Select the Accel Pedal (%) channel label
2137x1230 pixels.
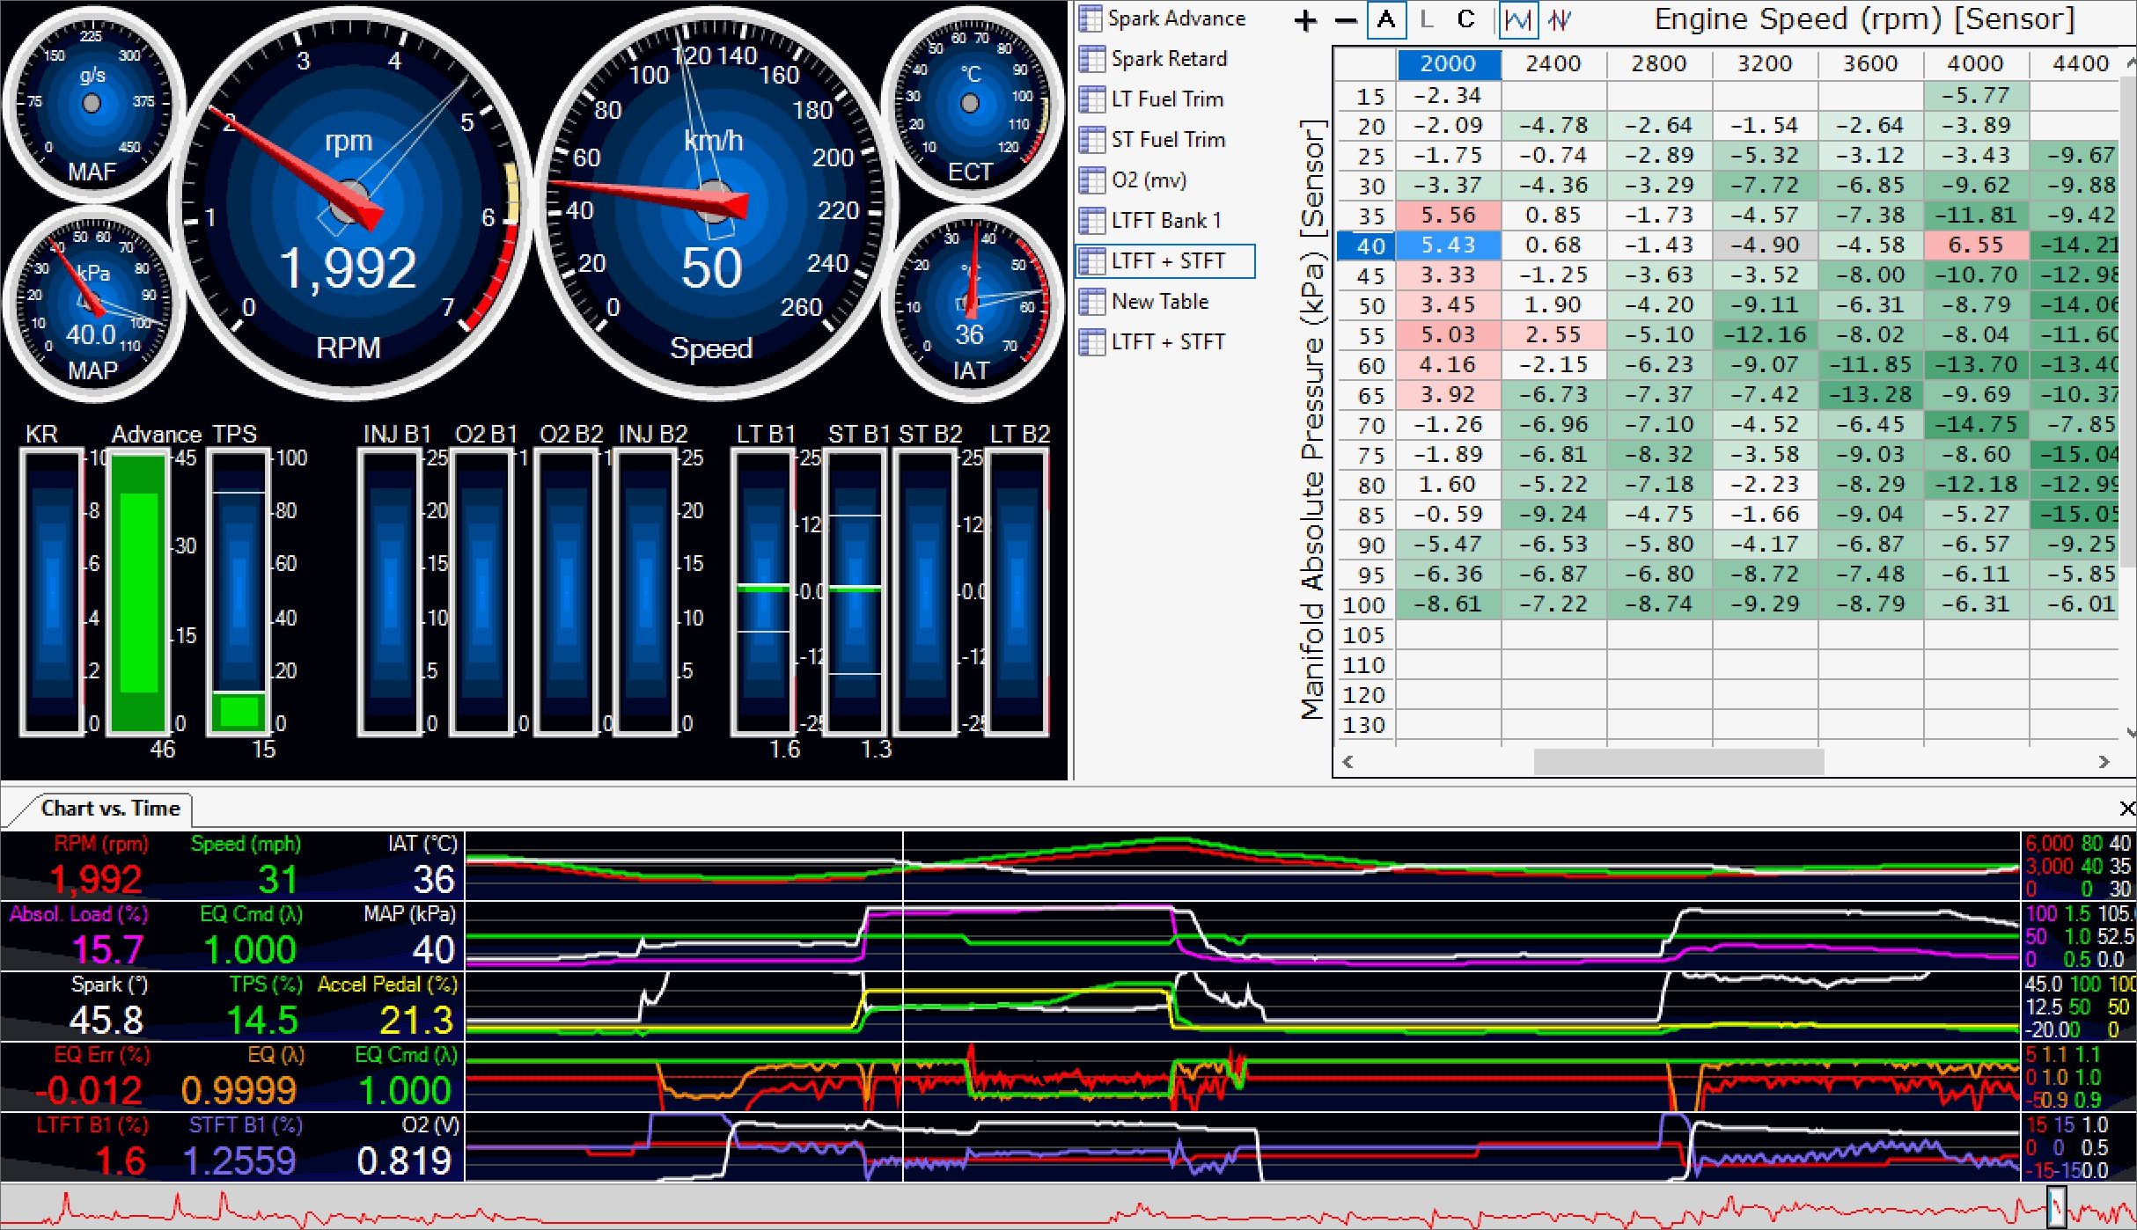(x=387, y=985)
